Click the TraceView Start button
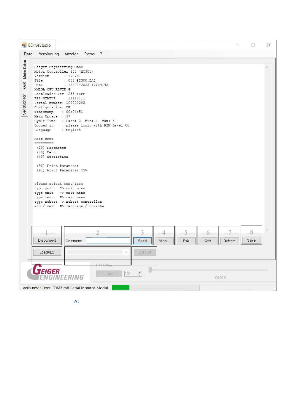This screenshot has width=282, height=416. (x=109, y=274)
